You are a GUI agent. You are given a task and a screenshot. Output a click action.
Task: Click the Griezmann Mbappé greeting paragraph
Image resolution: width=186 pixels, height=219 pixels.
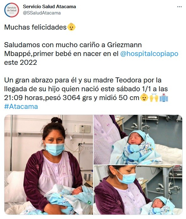(x=91, y=53)
